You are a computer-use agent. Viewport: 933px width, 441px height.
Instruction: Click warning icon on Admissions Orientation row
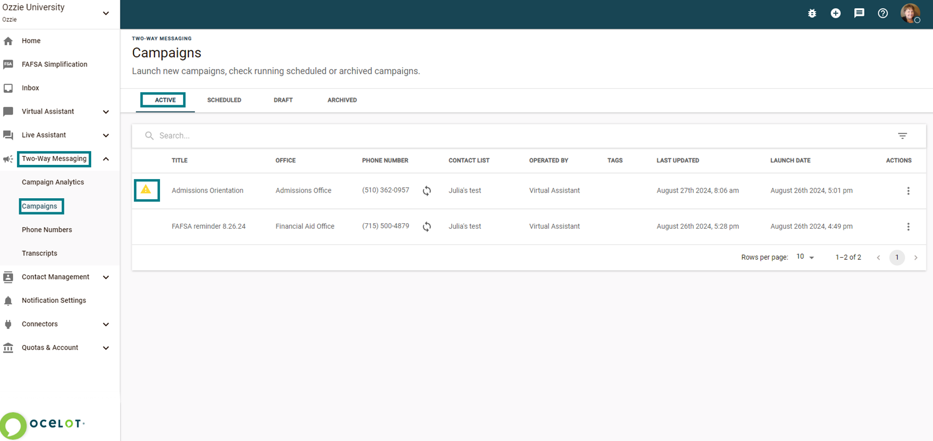146,190
